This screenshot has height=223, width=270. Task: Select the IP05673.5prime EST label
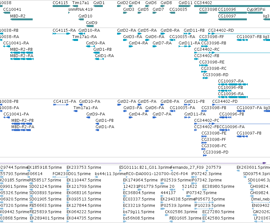coord(210,199)
